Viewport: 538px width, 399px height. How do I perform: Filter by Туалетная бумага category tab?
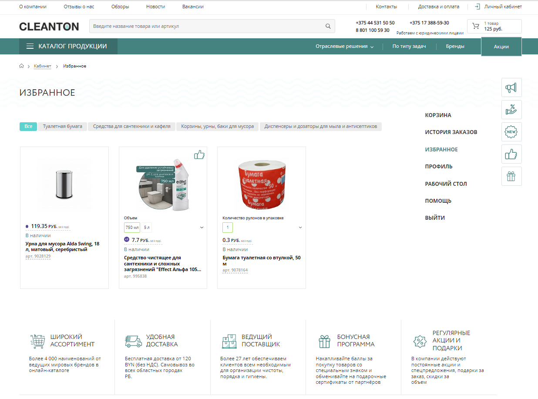point(63,127)
